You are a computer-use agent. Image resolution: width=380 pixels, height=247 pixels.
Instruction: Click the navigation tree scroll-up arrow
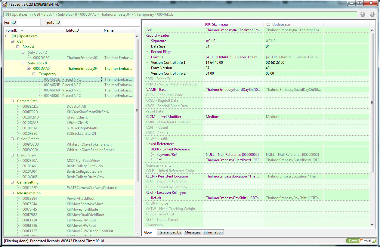tap(137, 36)
